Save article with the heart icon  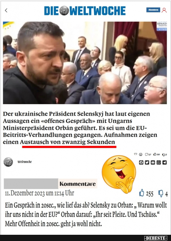pos(135,154)
